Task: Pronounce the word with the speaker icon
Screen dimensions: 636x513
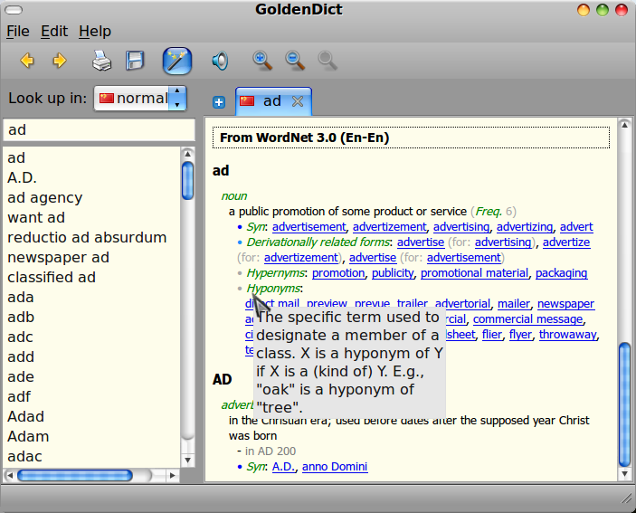Action: (220, 61)
